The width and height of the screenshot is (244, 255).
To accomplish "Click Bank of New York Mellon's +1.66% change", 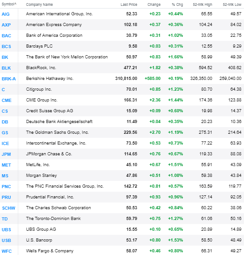I will pos(175,57).
